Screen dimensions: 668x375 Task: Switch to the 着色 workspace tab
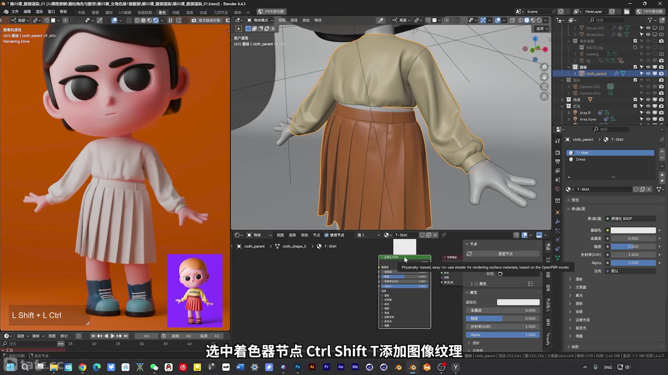(162, 12)
